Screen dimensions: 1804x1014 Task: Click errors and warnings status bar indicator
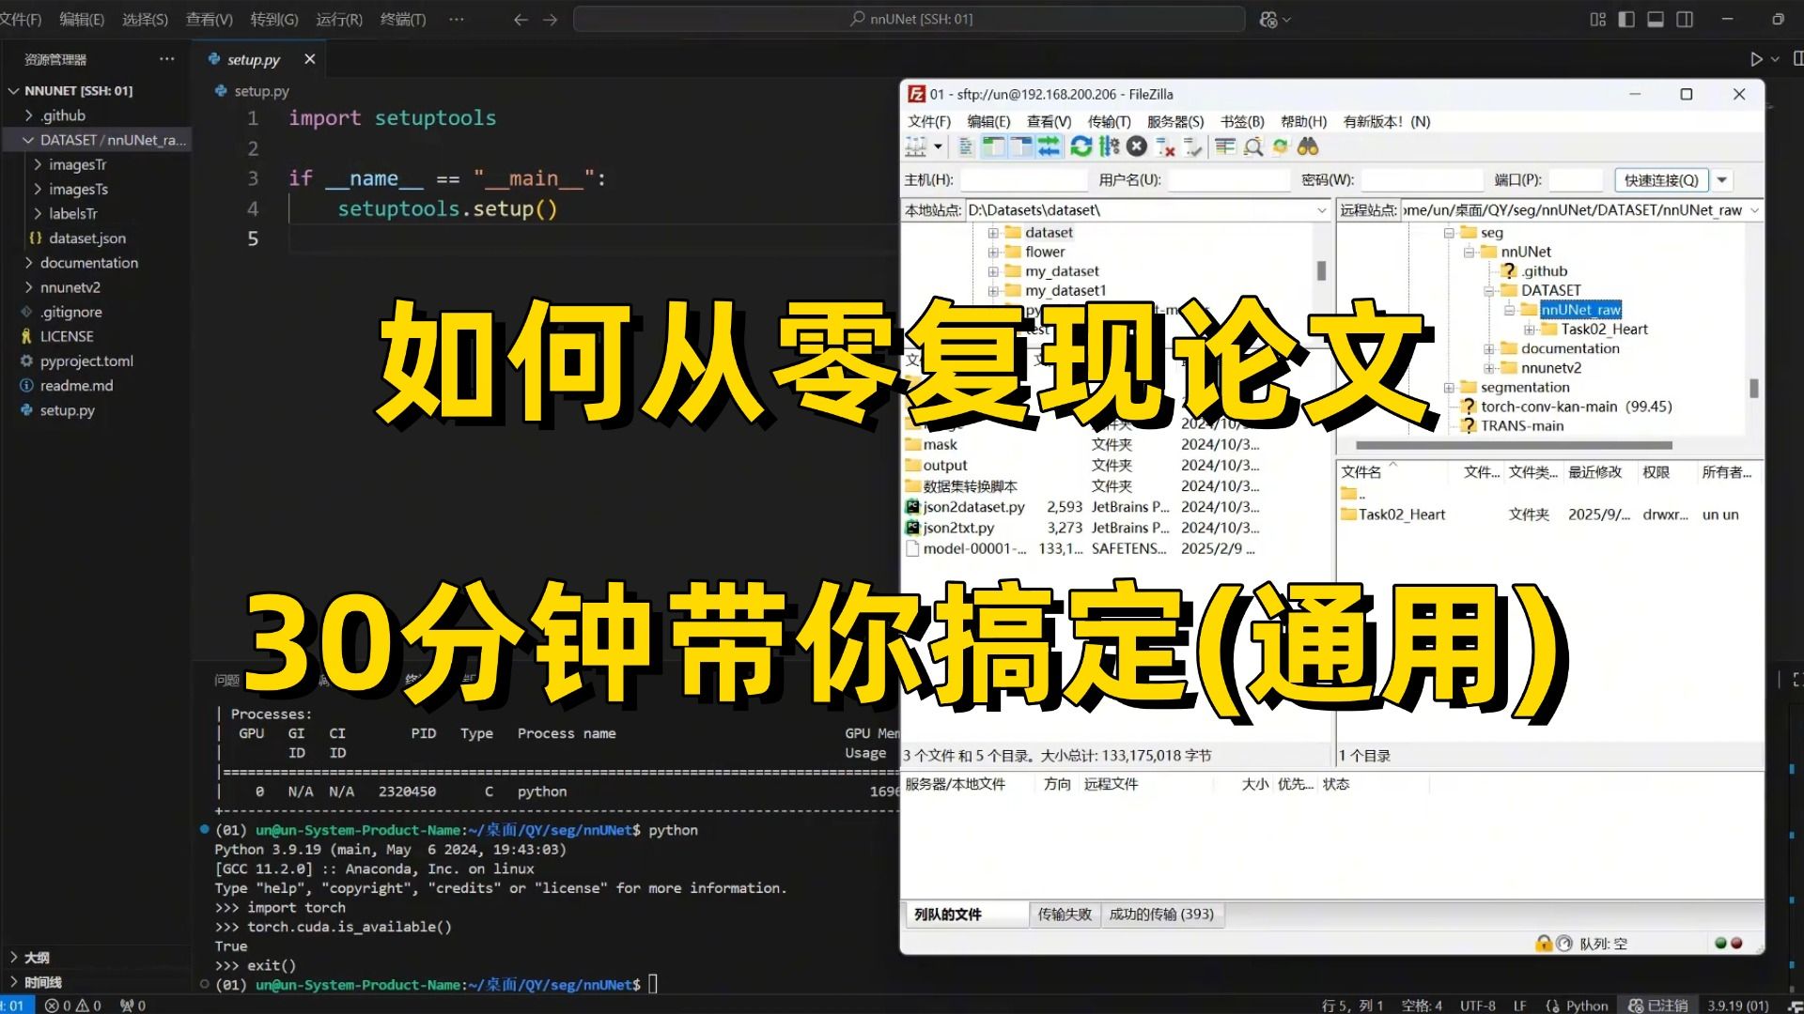[73, 1006]
